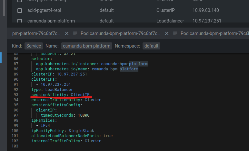Click the IPv4 list entry

[45, 126]
